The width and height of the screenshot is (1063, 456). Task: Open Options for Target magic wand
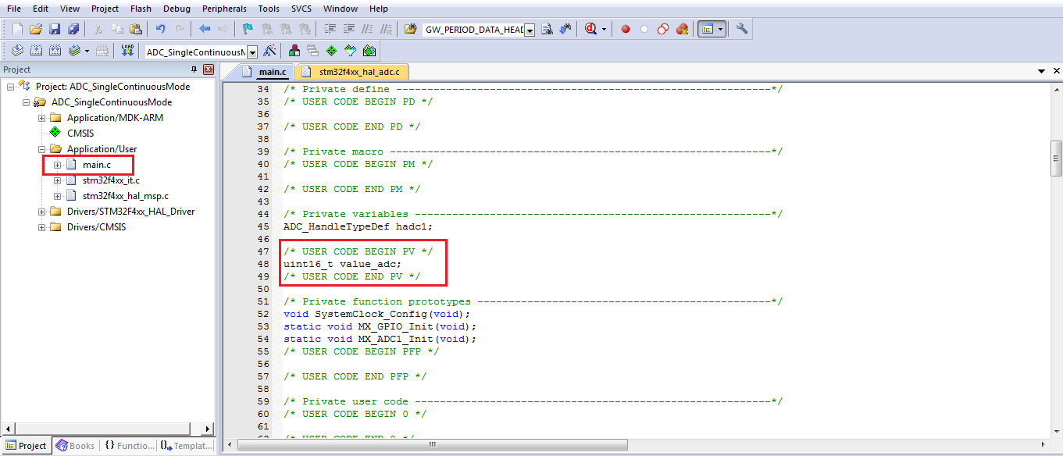pyautogui.click(x=270, y=51)
